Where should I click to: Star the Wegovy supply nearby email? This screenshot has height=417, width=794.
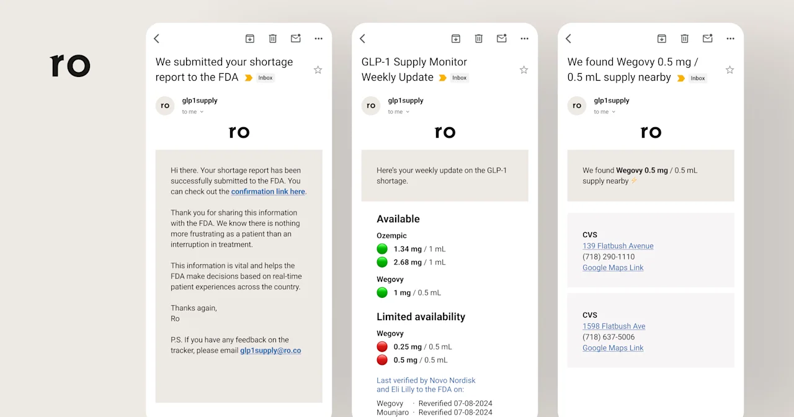click(x=729, y=70)
